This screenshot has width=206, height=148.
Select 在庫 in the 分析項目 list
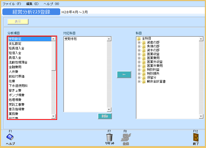pyautogui.click(x=30, y=81)
